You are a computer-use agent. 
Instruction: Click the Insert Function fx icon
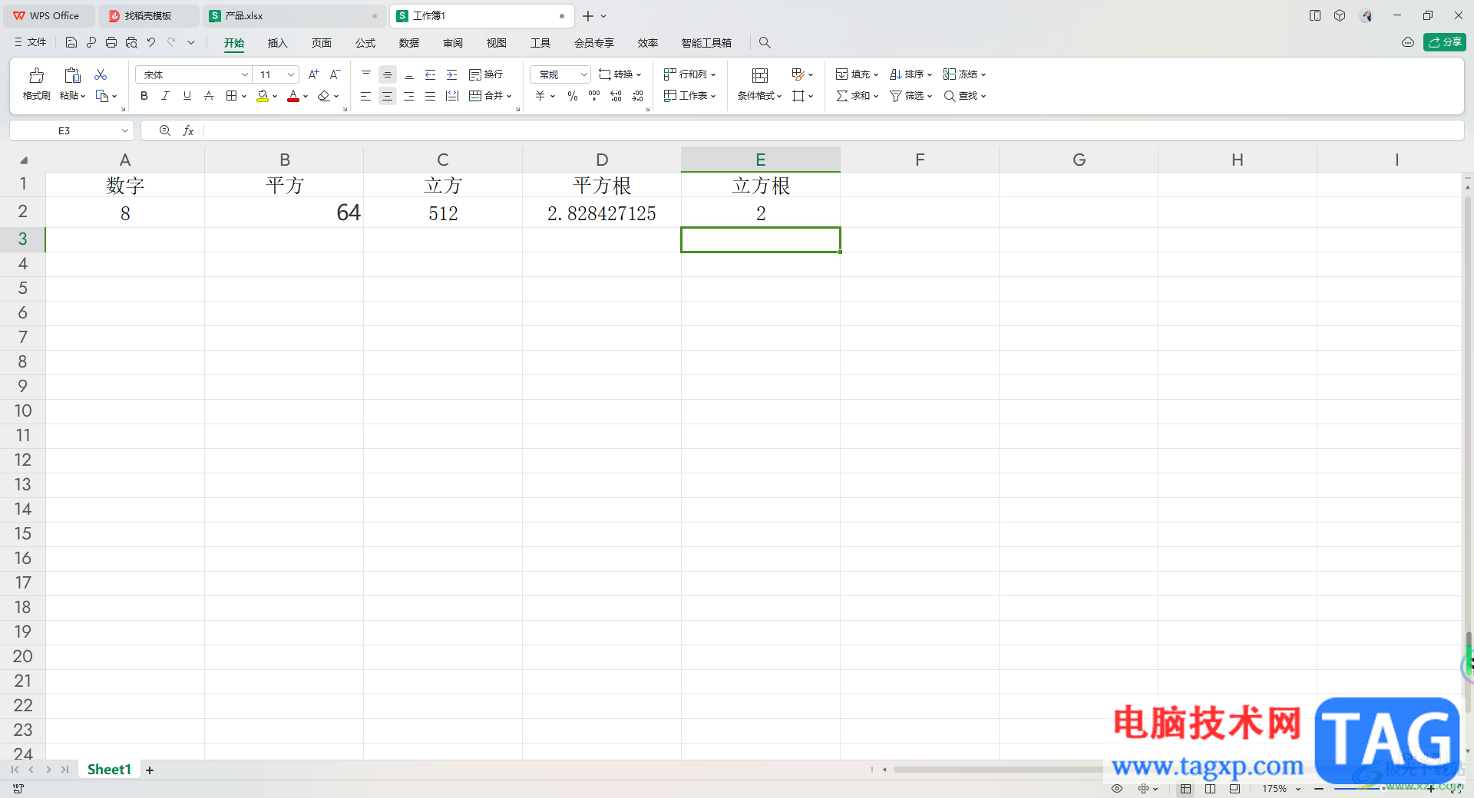point(188,131)
